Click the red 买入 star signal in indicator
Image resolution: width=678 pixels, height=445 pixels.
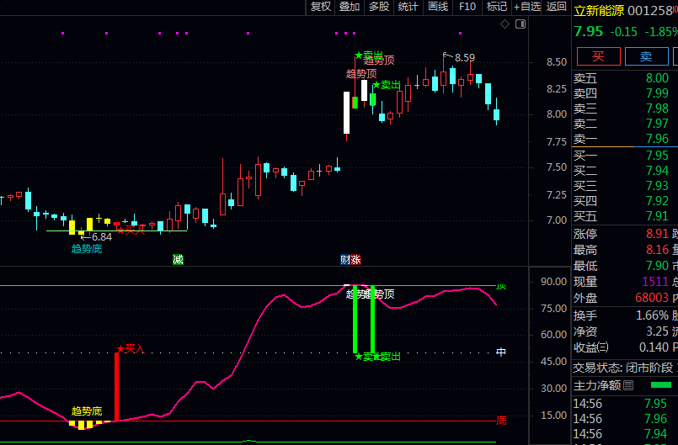(131, 348)
